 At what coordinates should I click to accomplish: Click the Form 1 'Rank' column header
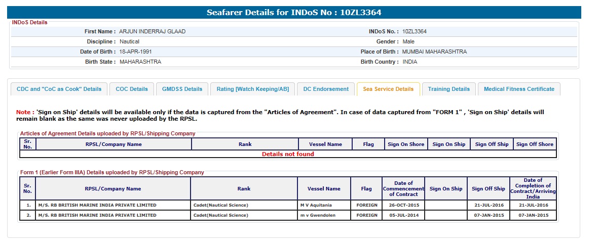pos(244,189)
